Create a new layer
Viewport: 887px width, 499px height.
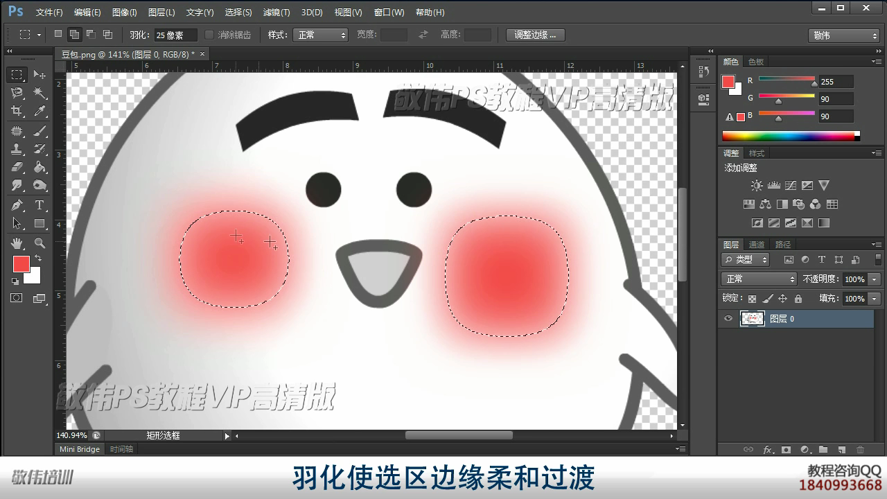point(842,450)
